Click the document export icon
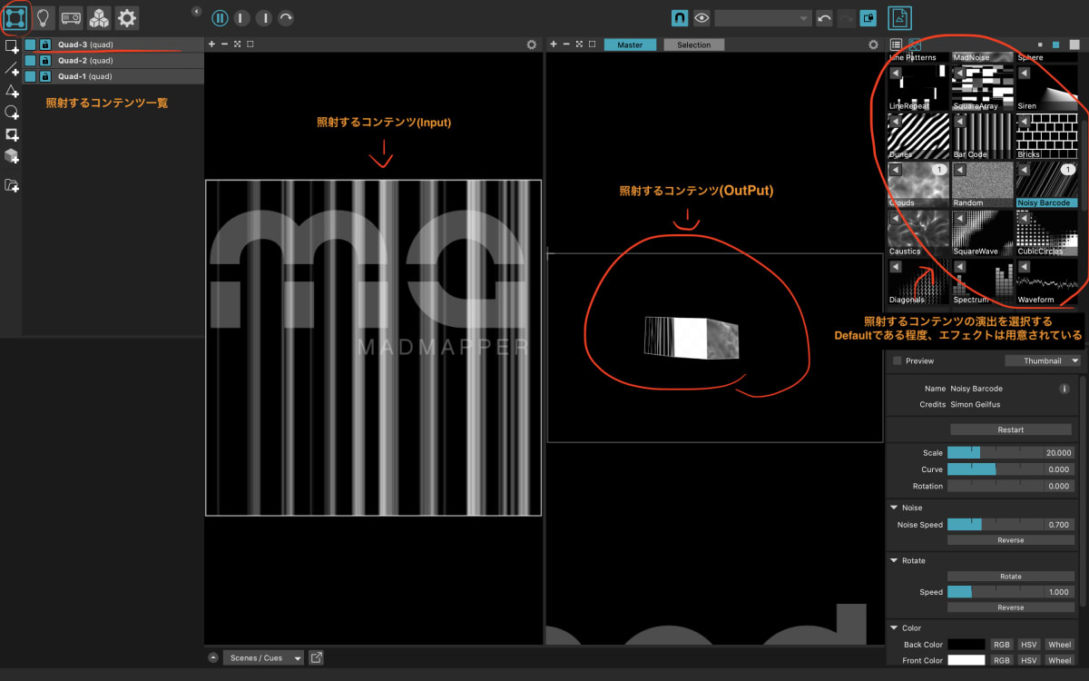 point(899,17)
